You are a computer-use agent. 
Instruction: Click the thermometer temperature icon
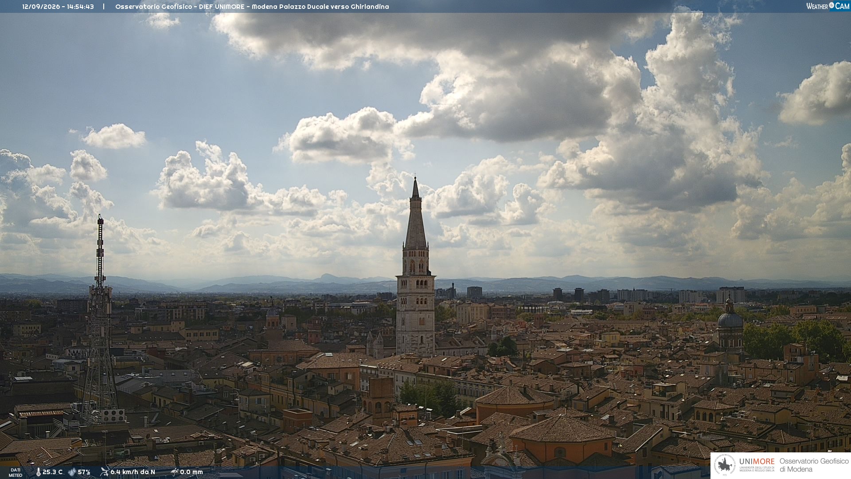(39, 472)
